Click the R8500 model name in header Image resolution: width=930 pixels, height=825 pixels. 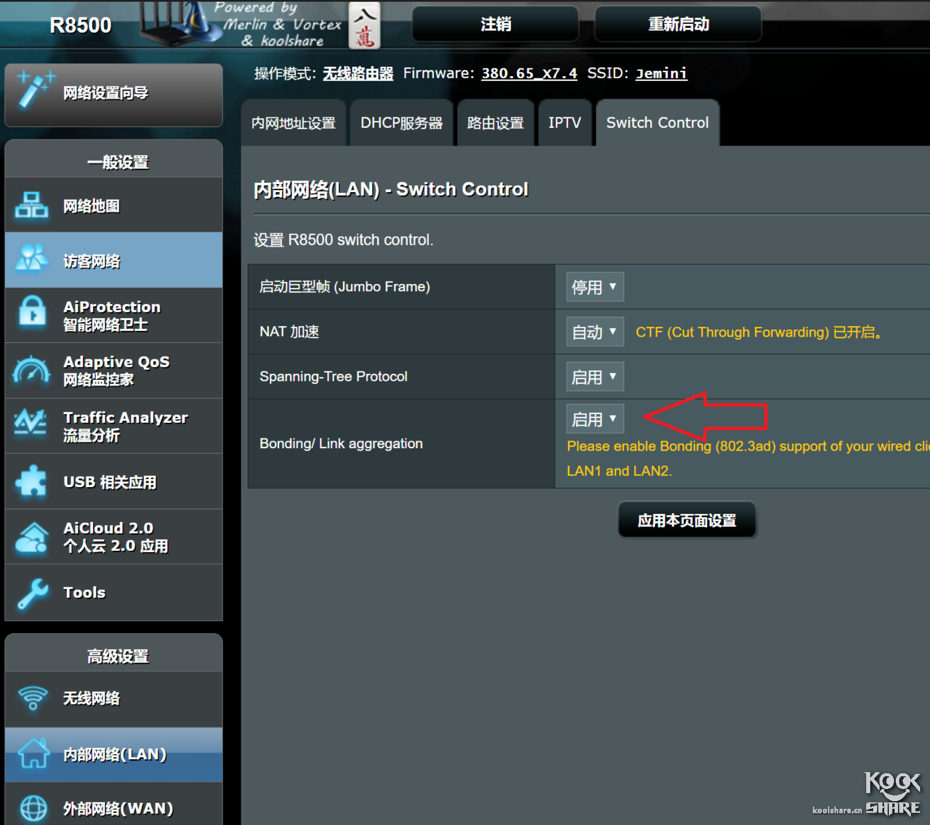point(81,26)
